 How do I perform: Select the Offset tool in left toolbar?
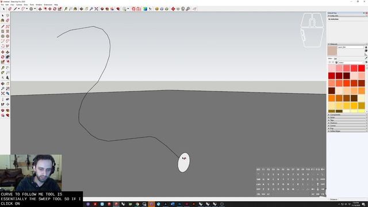7,62
